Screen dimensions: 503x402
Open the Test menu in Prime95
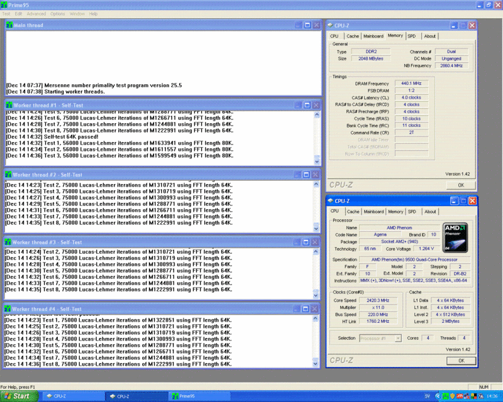[x=6, y=13]
